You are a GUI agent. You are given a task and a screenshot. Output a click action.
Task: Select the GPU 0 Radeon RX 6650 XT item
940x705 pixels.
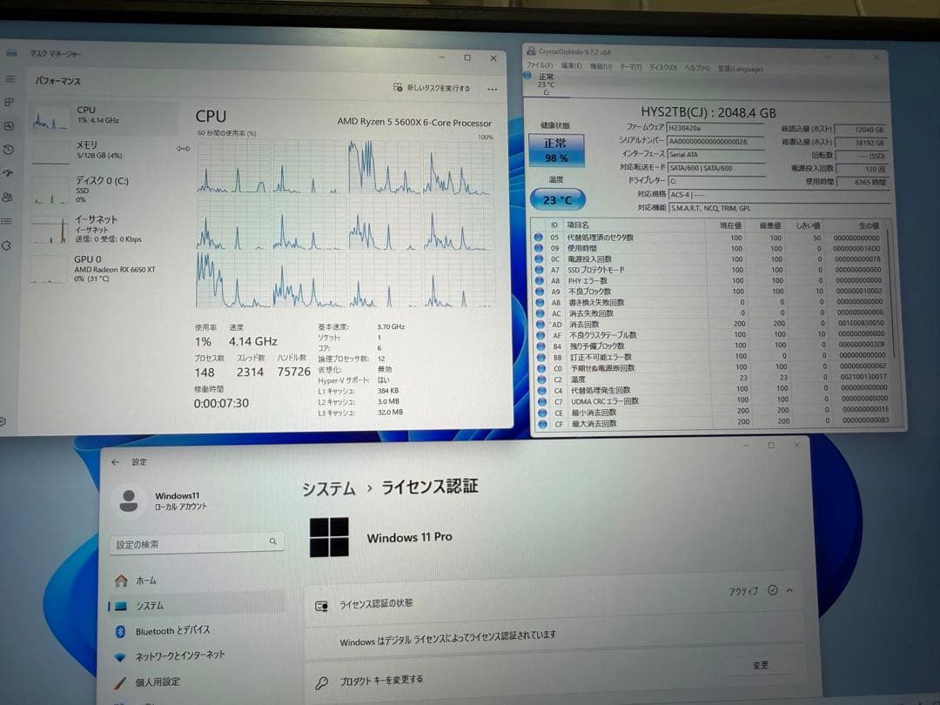(x=103, y=268)
